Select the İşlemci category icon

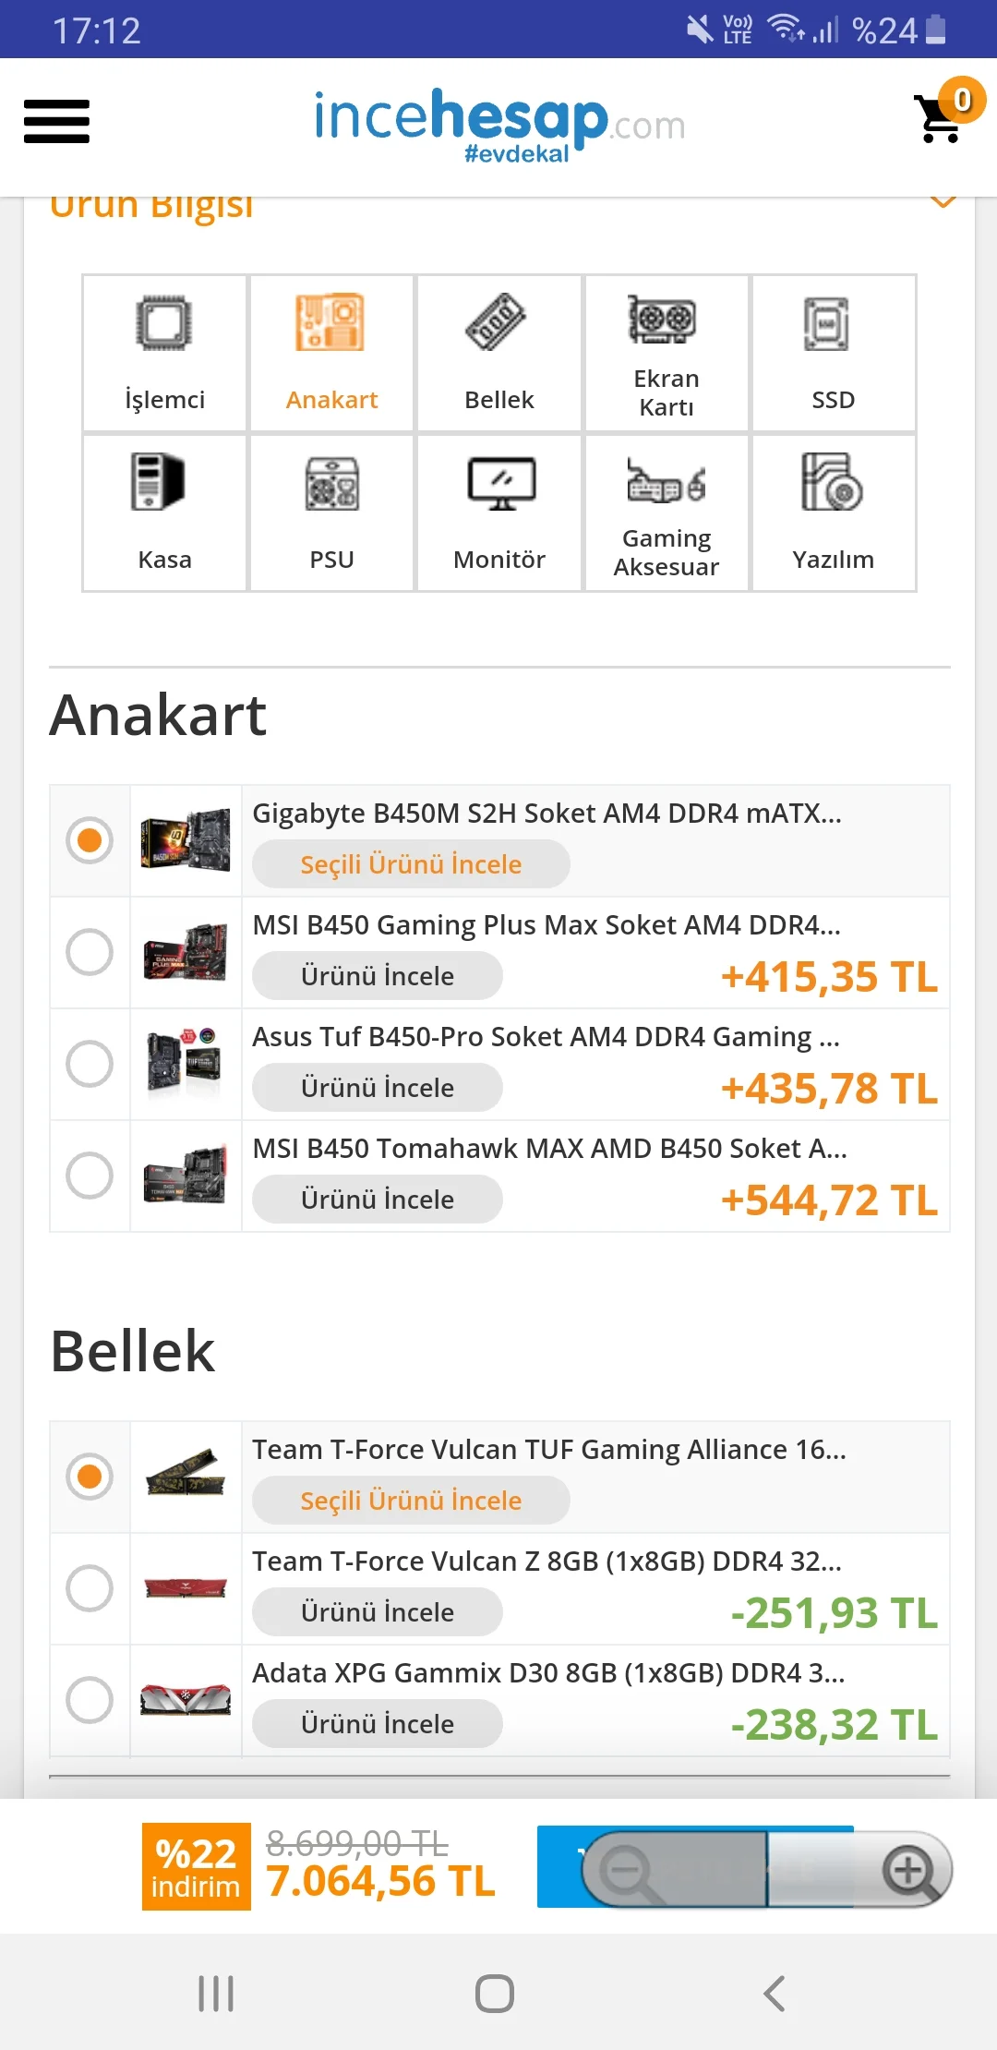tap(165, 353)
